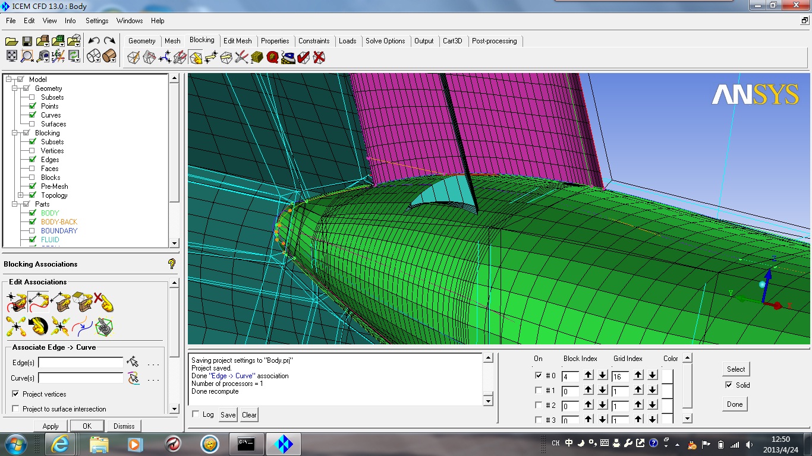
Task: Click the Pre-Mesh Quality Q icon
Action: [273, 58]
